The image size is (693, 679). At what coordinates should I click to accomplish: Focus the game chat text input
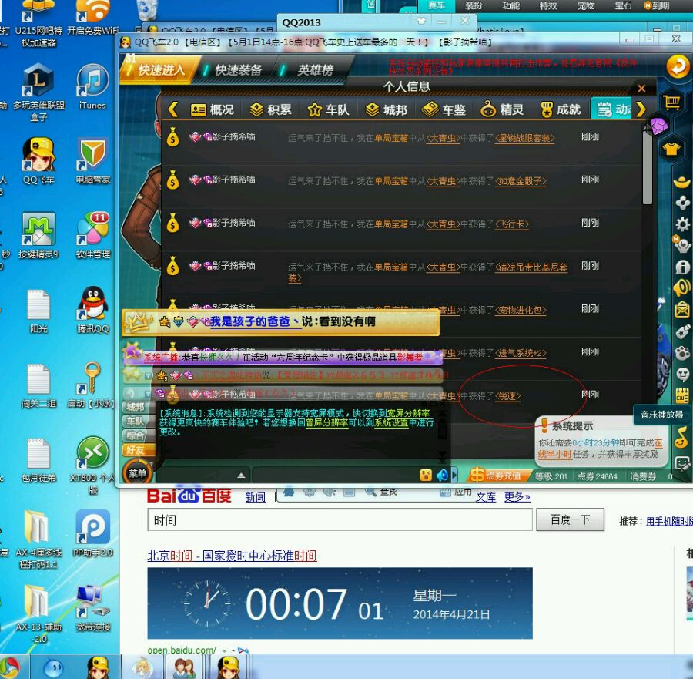tap(335, 476)
